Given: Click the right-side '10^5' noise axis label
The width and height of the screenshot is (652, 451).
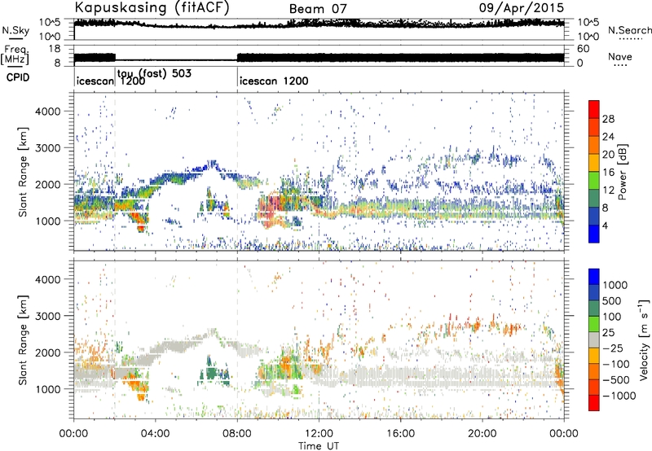Looking at the screenshot, I should tap(588, 23).
